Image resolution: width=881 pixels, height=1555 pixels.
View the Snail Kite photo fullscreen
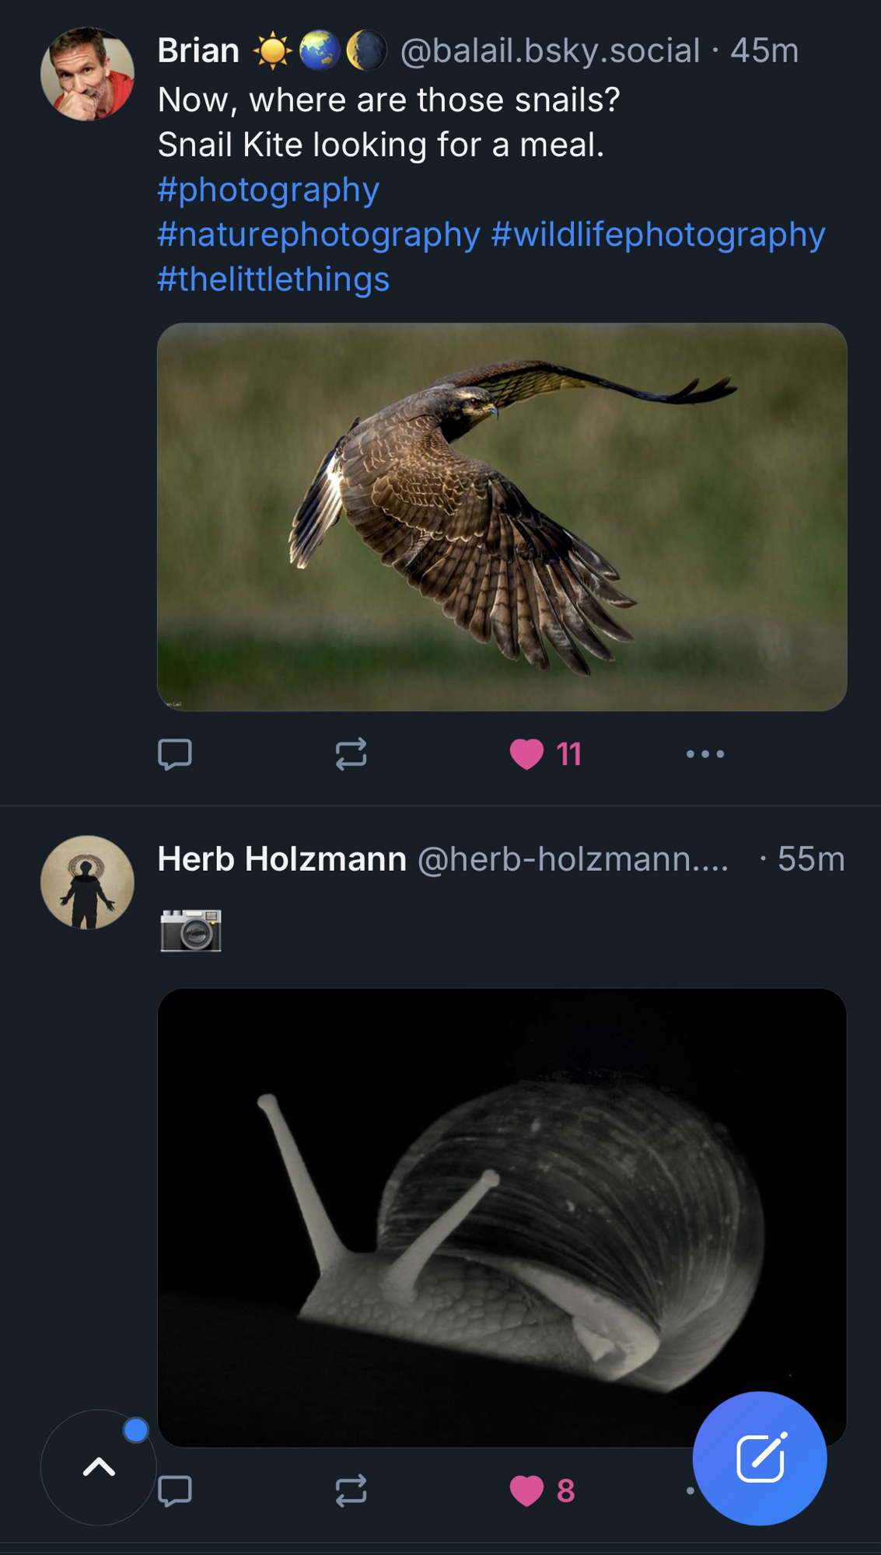click(x=502, y=517)
